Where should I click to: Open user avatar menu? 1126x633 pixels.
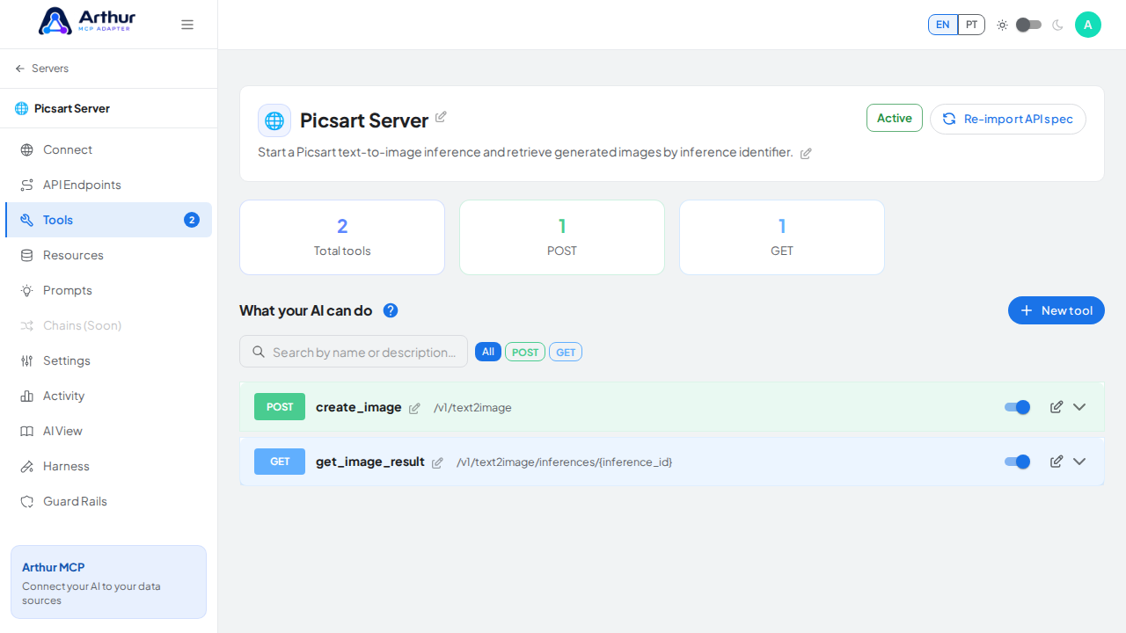[x=1088, y=25]
